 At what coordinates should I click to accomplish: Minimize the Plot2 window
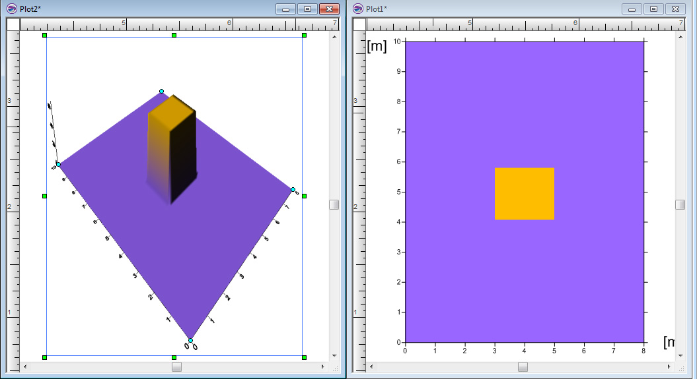tap(285, 9)
